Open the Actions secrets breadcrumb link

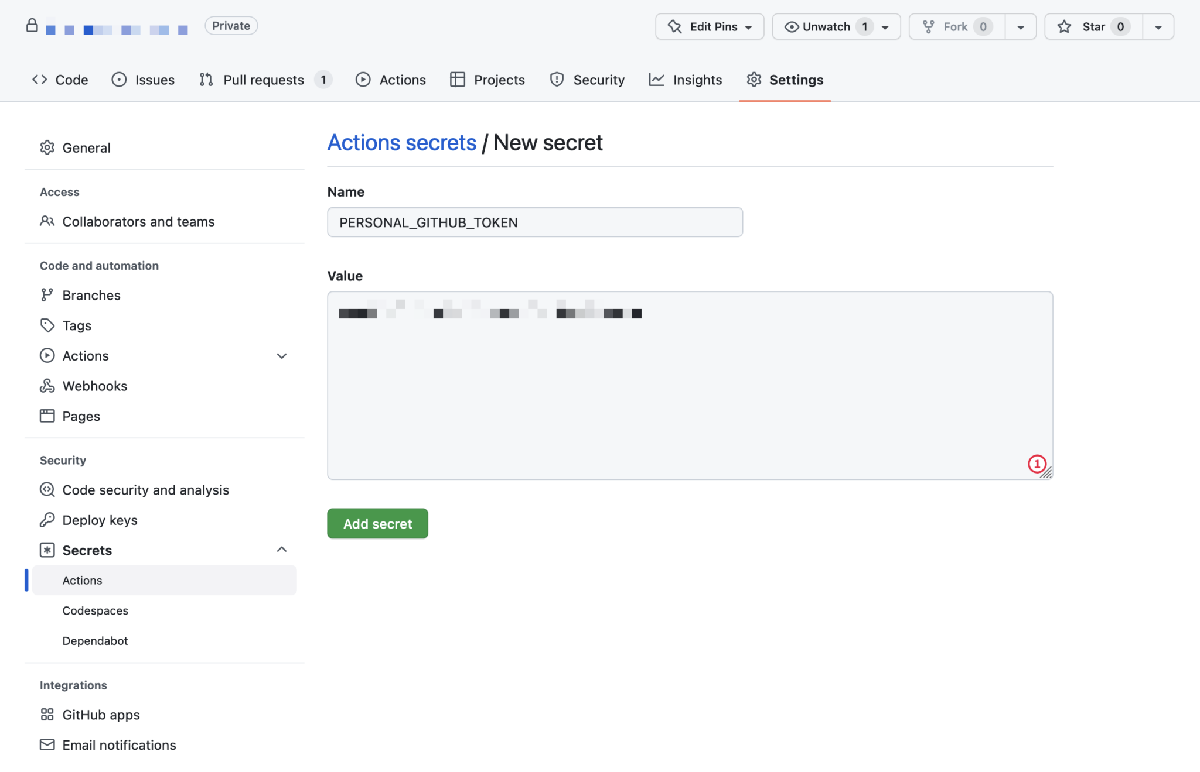(401, 142)
